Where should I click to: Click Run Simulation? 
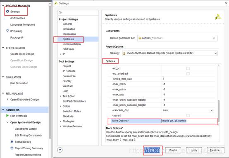pos(19,83)
